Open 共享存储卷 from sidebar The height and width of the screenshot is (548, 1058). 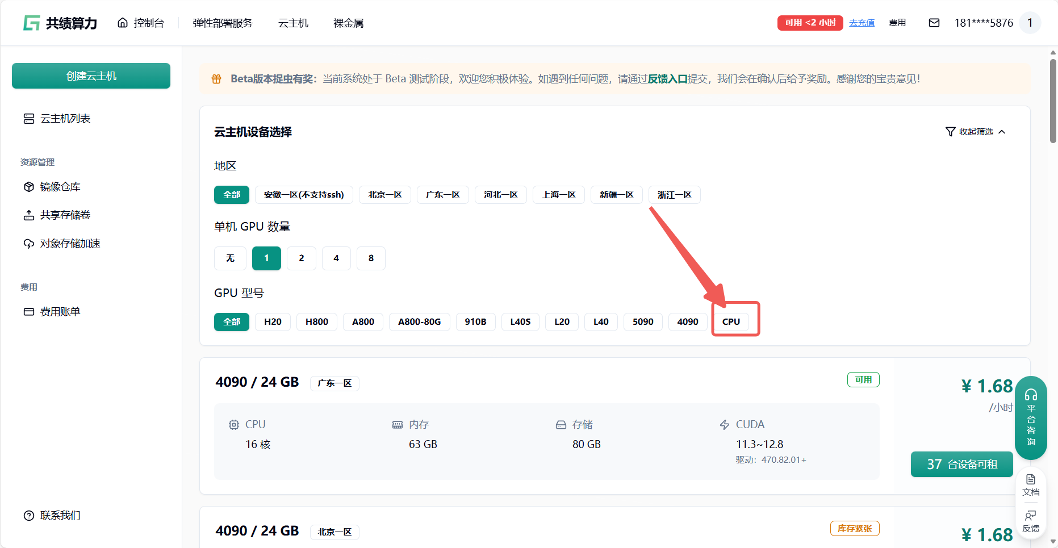pos(65,215)
